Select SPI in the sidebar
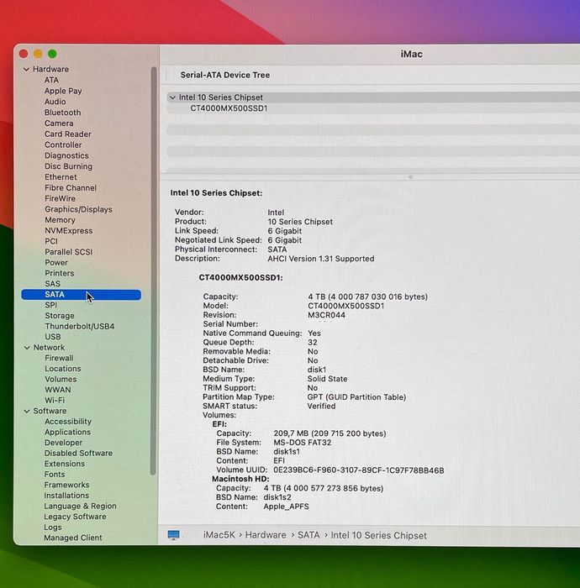580x588 pixels. click(x=51, y=305)
